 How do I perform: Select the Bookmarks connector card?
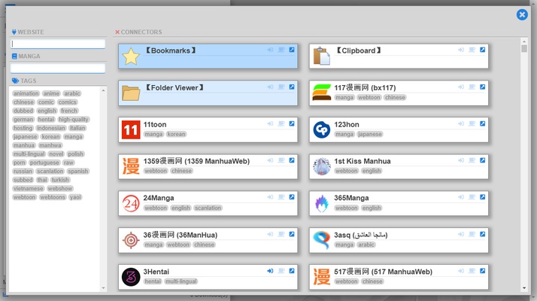click(x=208, y=56)
